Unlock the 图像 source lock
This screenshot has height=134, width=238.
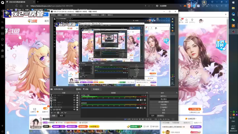pyautogui.click(x=77, y=100)
